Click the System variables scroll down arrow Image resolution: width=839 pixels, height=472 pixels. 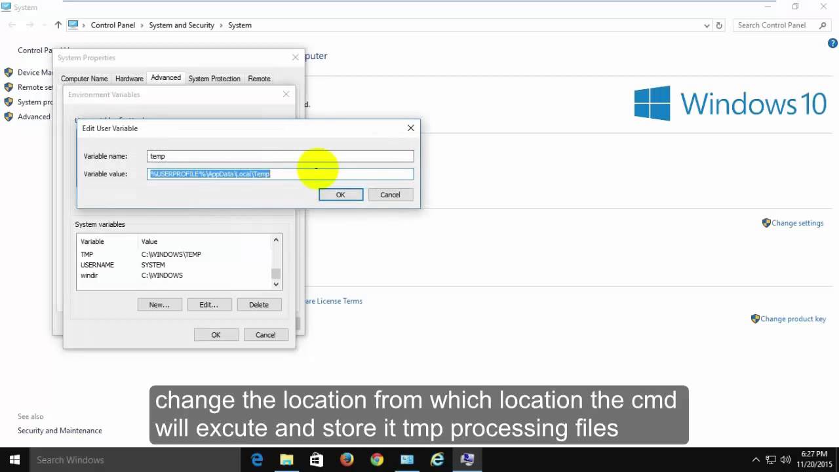pos(276,284)
